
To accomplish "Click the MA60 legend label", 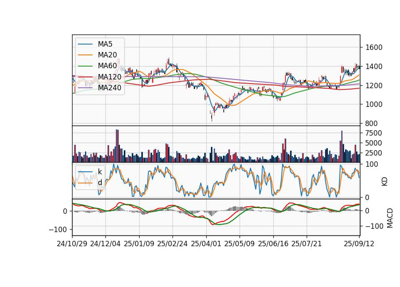I will click(107, 66).
